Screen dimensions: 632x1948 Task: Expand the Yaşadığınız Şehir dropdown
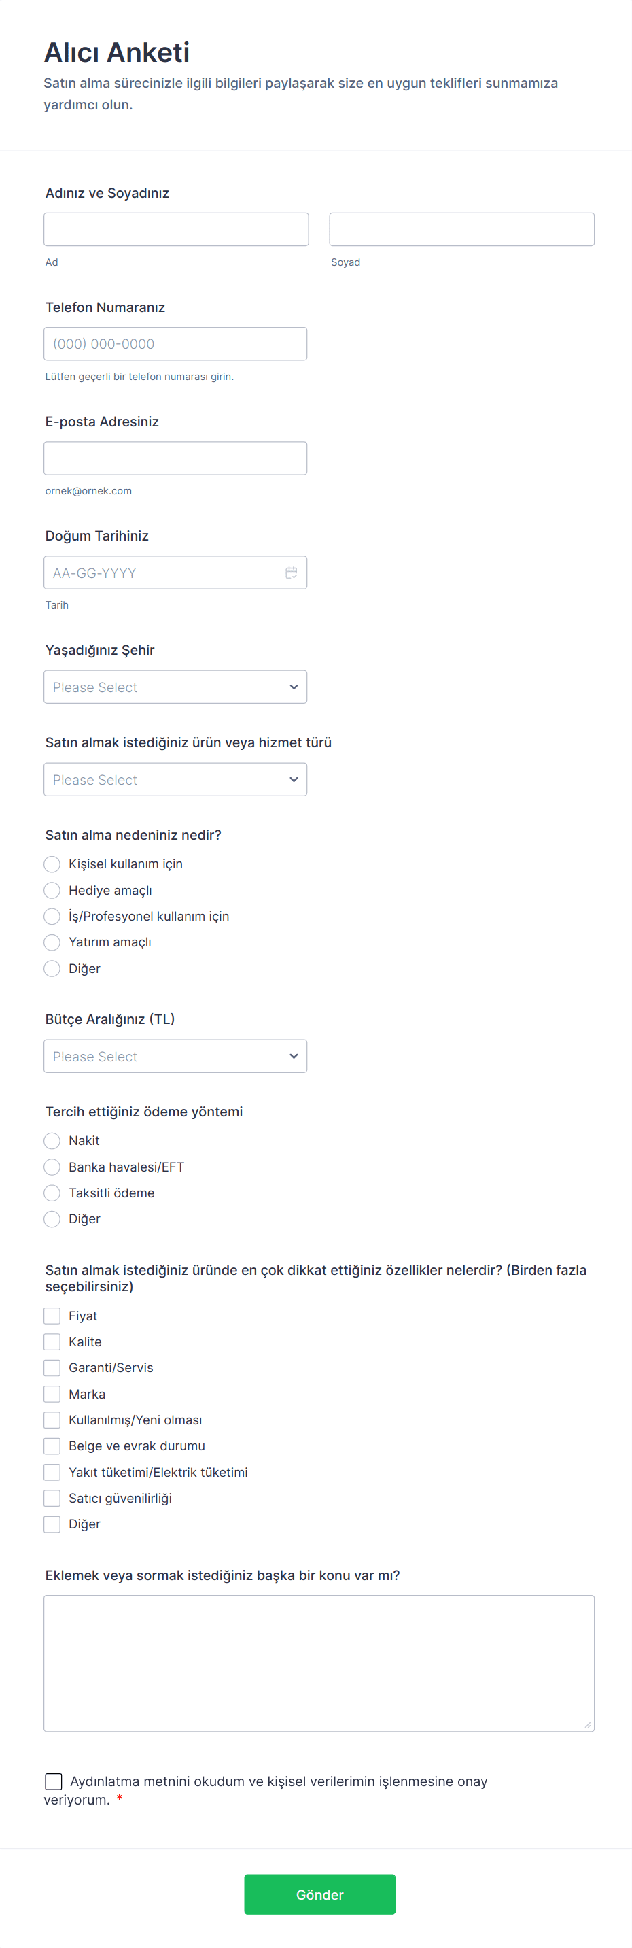pos(175,687)
